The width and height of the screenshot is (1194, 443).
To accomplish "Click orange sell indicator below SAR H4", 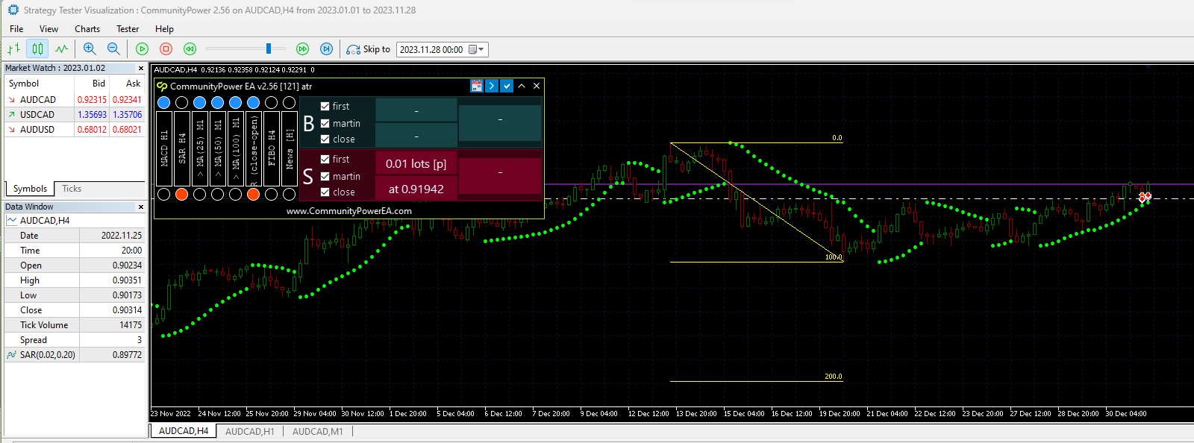I will (182, 195).
